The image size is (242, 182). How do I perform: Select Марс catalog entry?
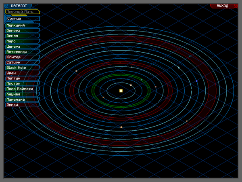pyautogui.click(x=22, y=41)
